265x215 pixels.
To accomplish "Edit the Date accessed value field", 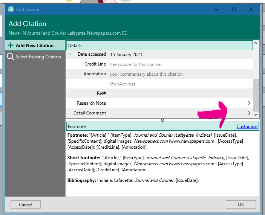I will (x=180, y=55).
